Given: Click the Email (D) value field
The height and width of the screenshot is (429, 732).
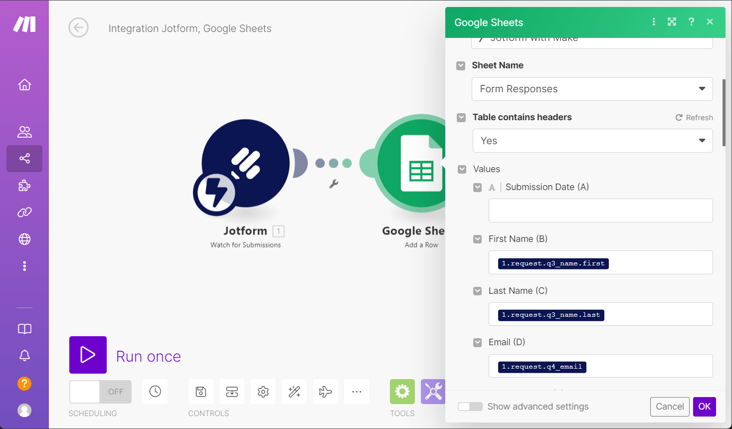Looking at the screenshot, I should (x=600, y=366).
